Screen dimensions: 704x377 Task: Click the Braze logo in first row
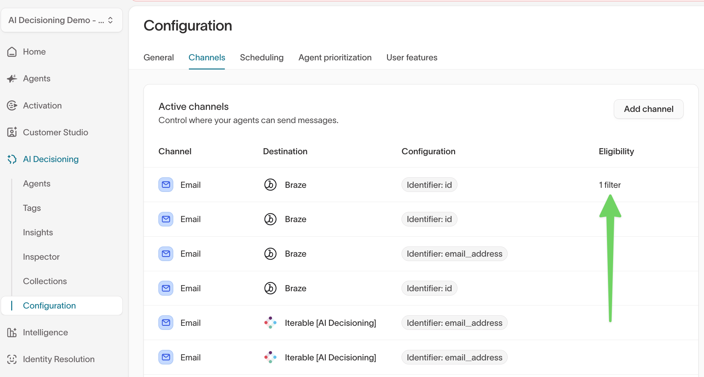click(270, 185)
